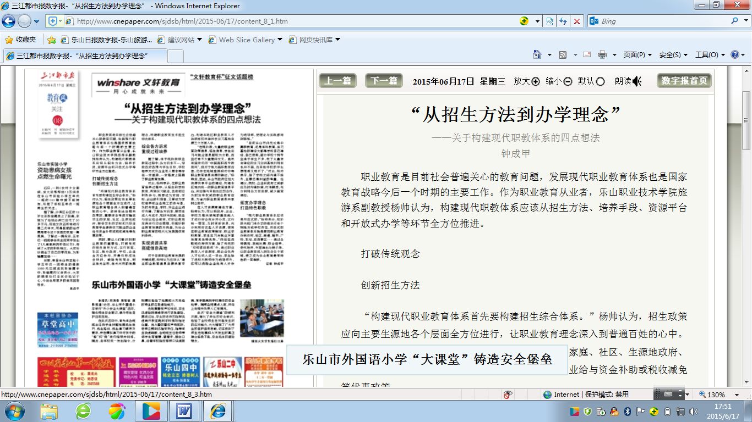
Task: Open the Web Slice Gallery favorites item
Action: [x=246, y=40]
